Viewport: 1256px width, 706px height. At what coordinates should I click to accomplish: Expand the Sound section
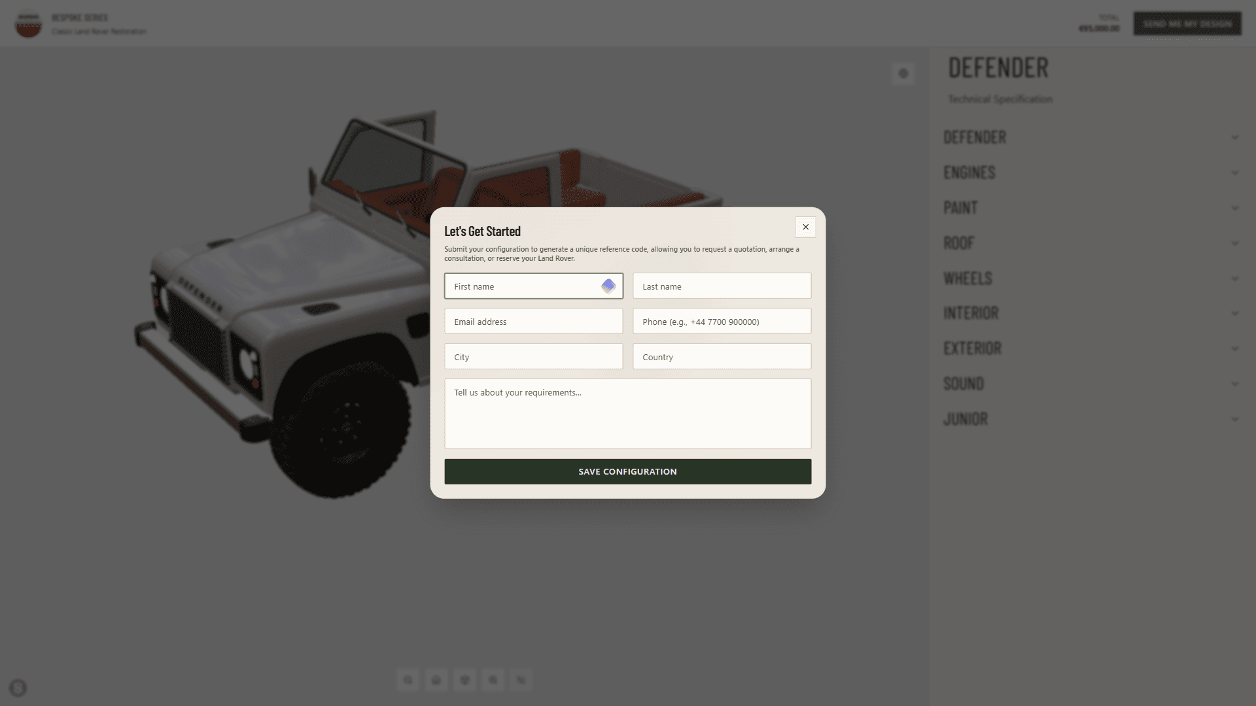[x=1091, y=384]
